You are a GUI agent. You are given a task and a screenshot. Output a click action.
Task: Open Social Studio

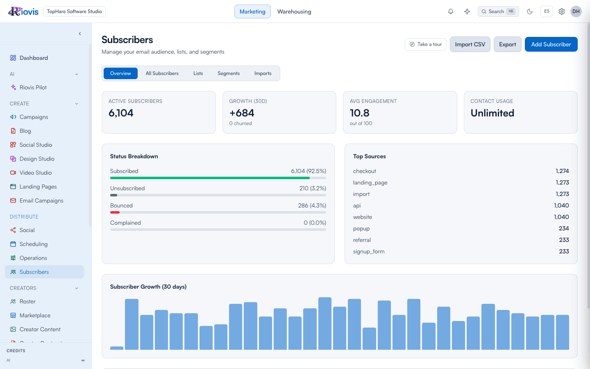(x=44, y=145)
